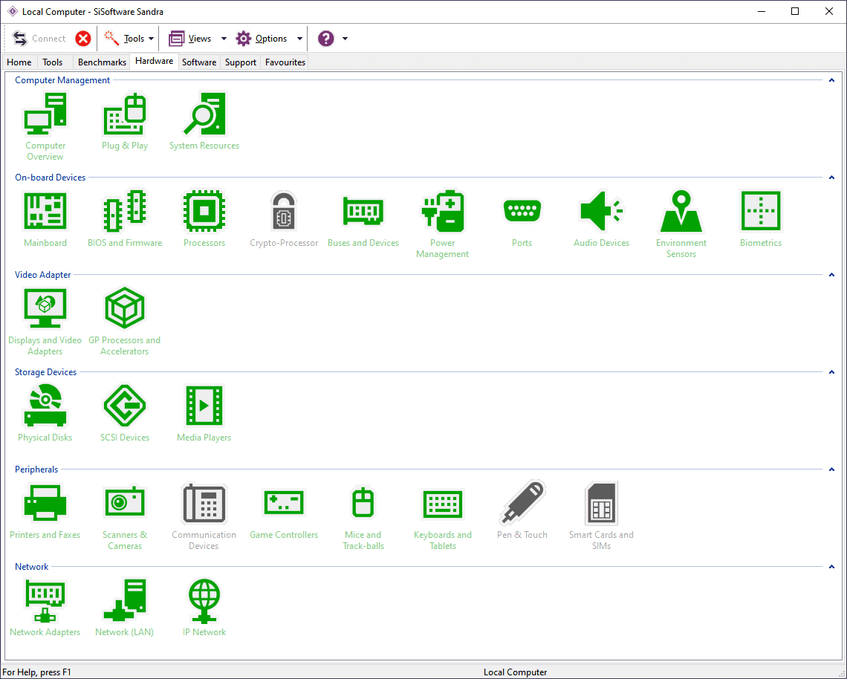The width and height of the screenshot is (847, 679).
Task: Switch to the Benchmarks tab
Action: click(x=102, y=62)
